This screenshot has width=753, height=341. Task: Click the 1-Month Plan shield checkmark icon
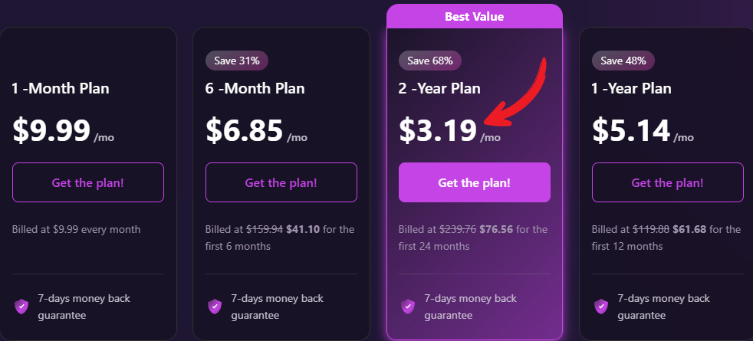tap(21, 307)
